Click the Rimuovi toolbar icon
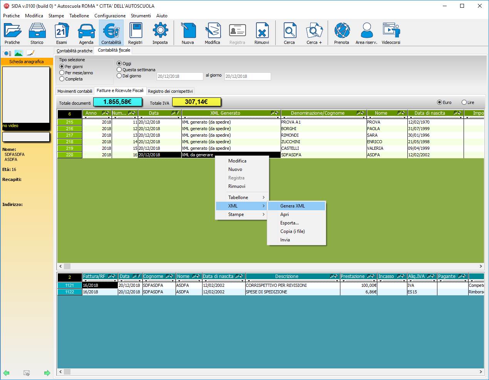The height and width of the screenshot is (380, 489). [262, 31]
